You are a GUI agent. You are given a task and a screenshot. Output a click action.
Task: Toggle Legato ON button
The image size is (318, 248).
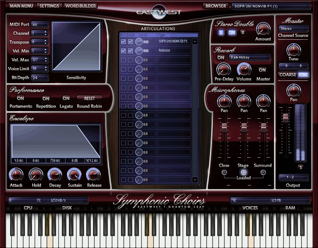click(66, 98)
